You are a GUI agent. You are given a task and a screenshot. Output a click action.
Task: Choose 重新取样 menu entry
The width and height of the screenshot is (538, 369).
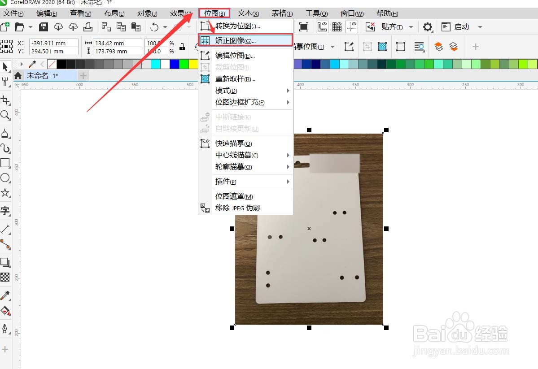pos(246,79)
